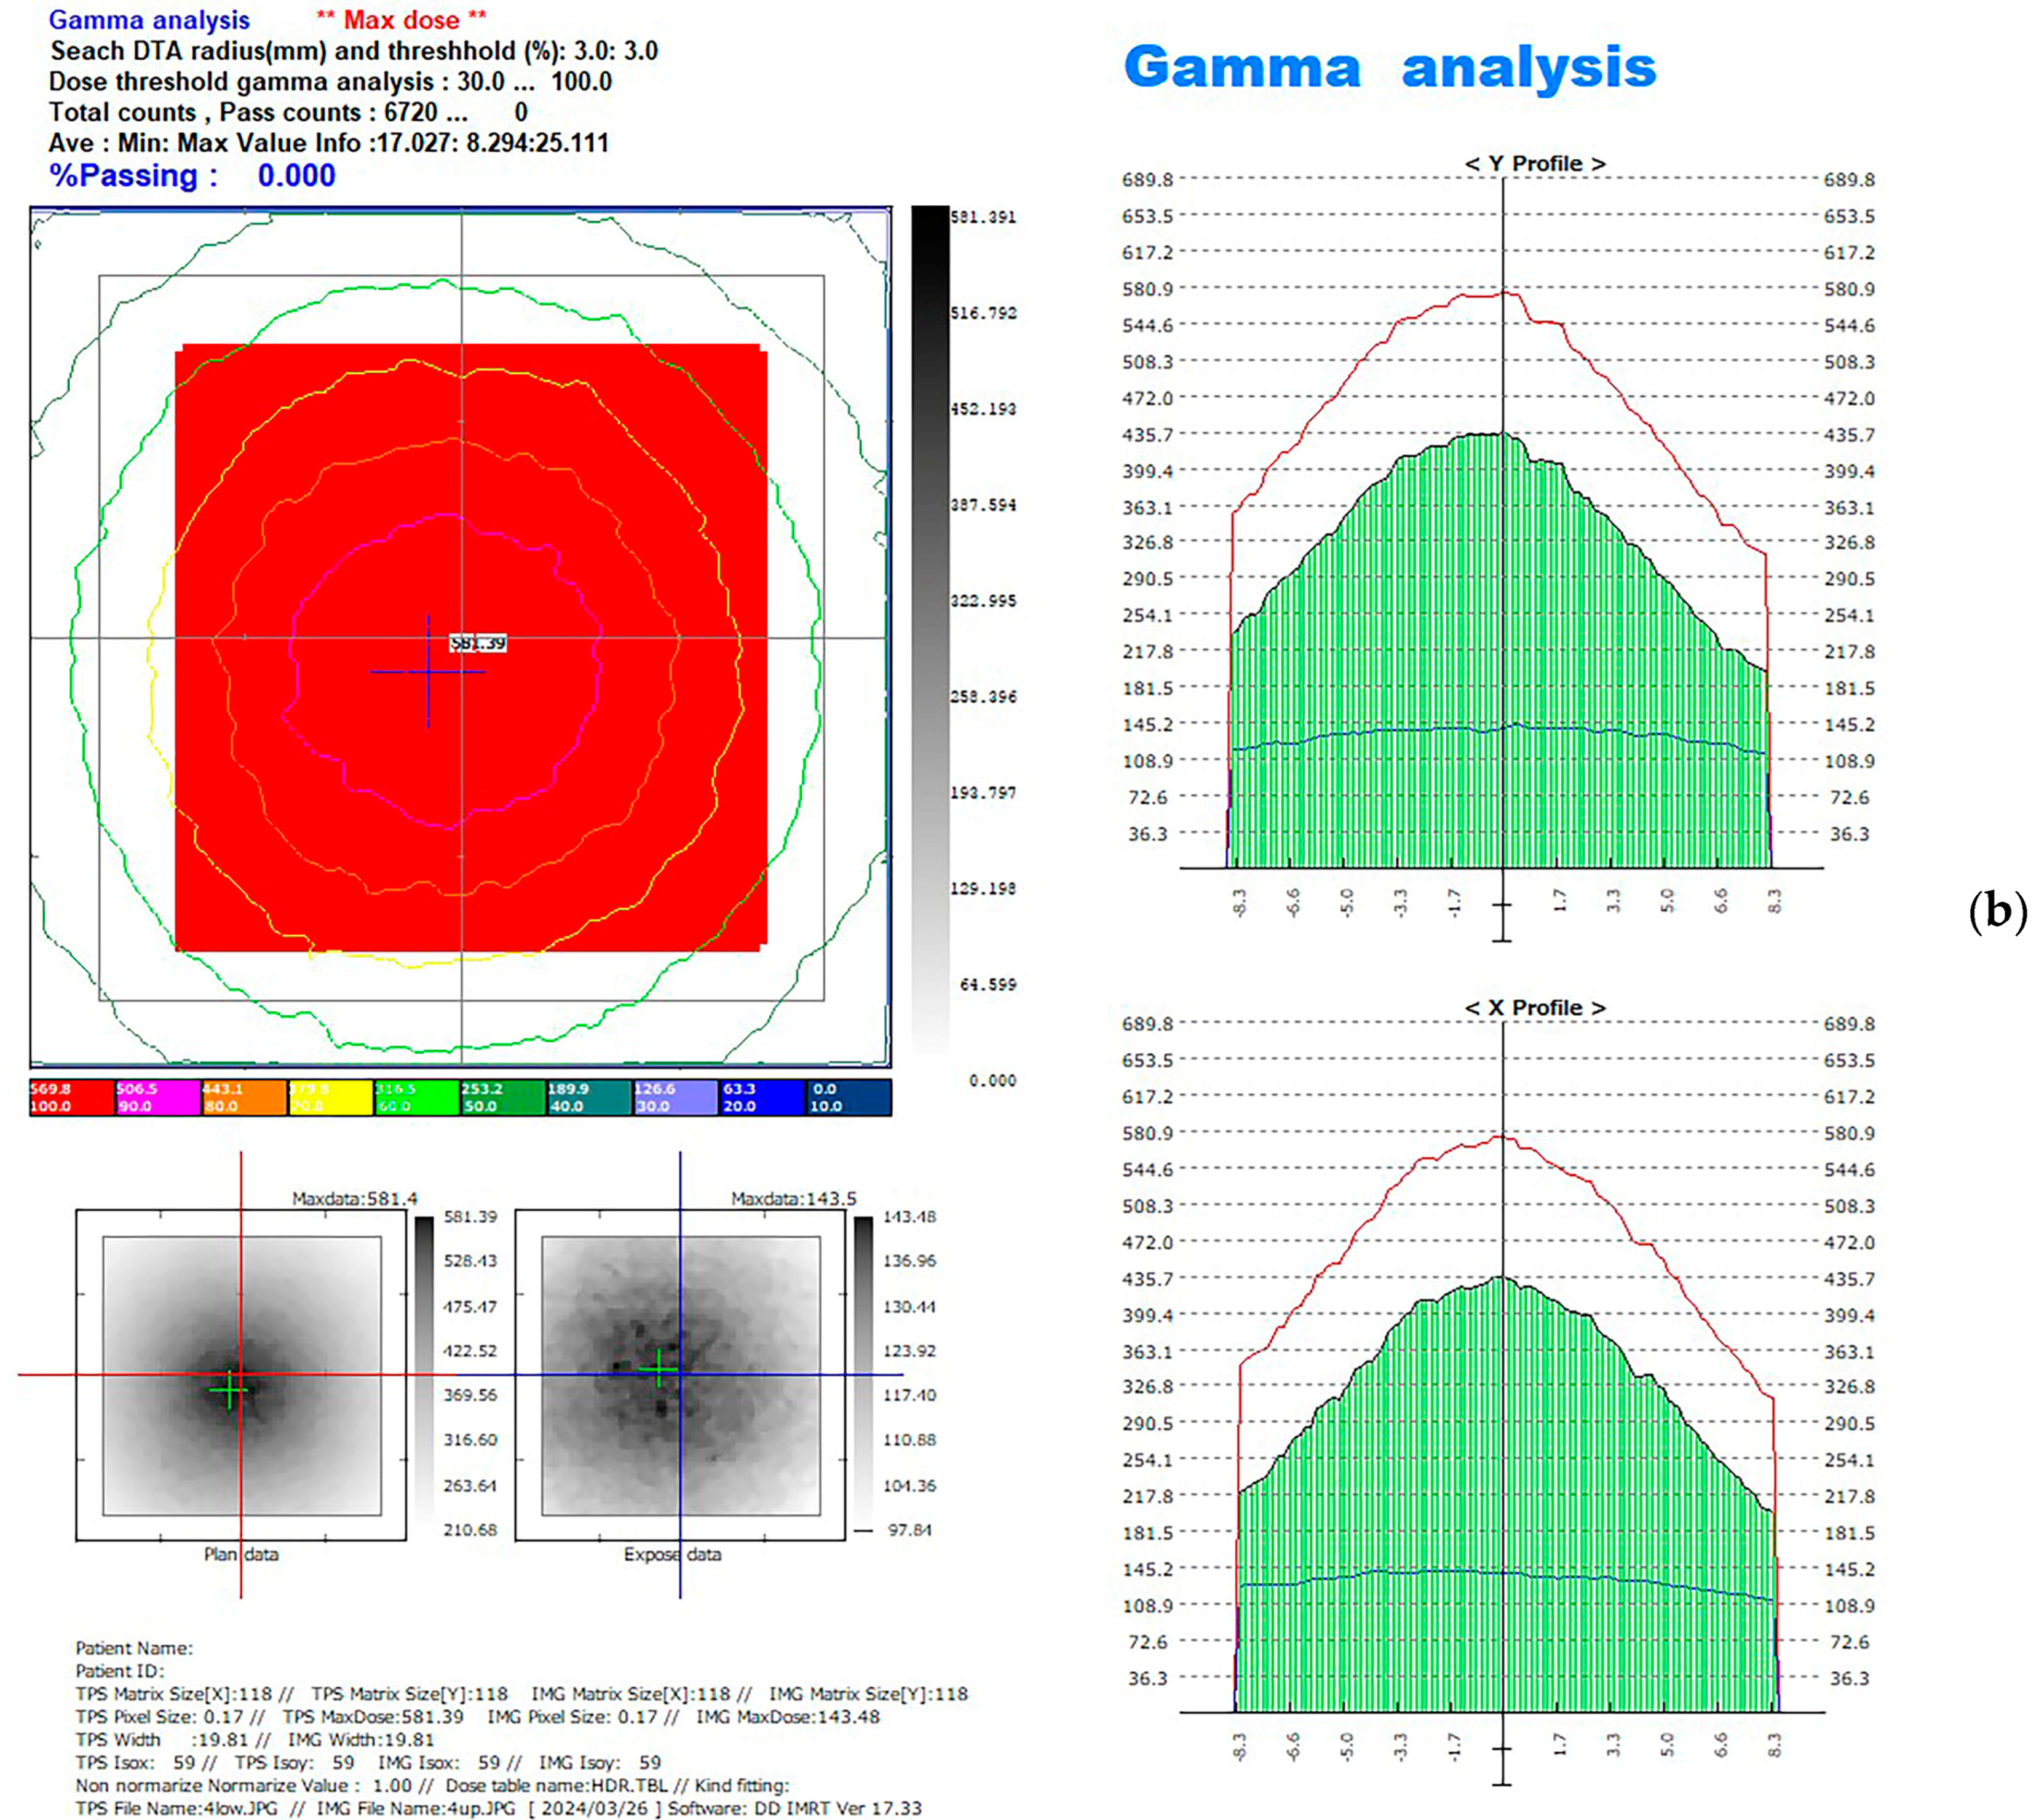2039x1820 pixels.
Task: Select the orange 80.0 isodose swatch
Action: 244,1097
